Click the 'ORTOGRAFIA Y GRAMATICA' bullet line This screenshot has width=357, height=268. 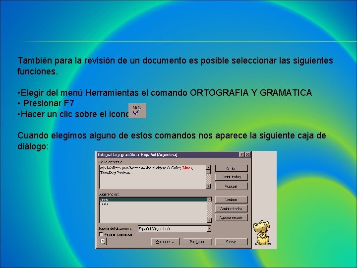click(x=165, y=93)
